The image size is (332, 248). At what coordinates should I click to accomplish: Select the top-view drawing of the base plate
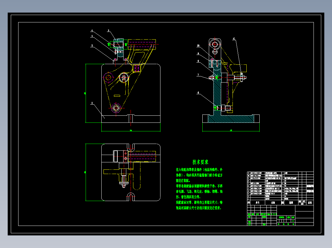point(131,172)
